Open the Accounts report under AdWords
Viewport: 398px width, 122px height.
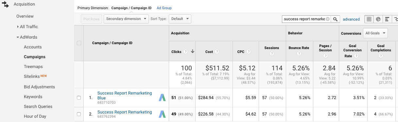click(x=33, y=47)
